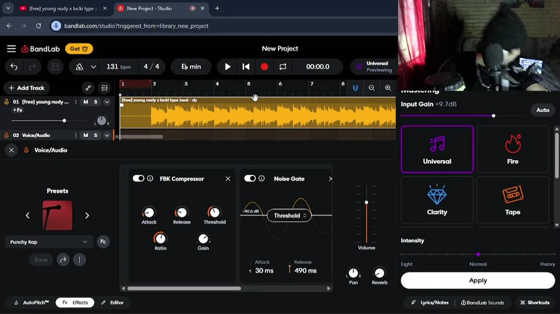Open the Eb min key selector
560x314 pixels.
click(191, 67)
